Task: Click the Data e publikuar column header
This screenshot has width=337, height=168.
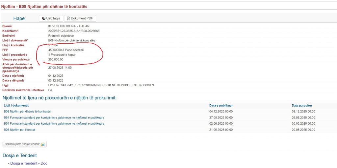Action: [221, 105]
